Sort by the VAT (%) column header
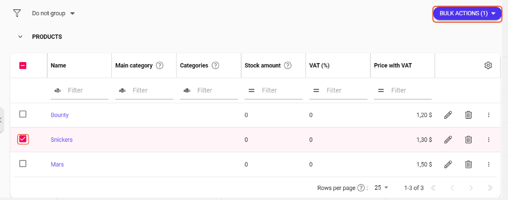 [319, 66]
